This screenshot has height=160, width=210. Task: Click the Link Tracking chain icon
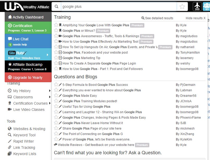tap(10, 147)
